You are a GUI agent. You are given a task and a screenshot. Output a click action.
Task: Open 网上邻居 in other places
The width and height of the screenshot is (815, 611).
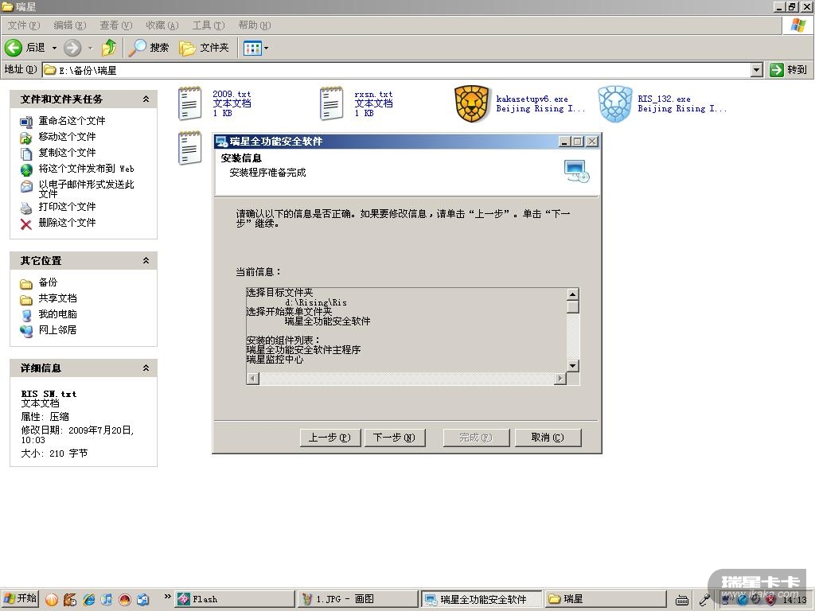[x=57, y=330]
